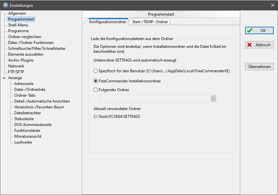The height and width of the screenshot is (195, 278).
Task: Select Dateibetrachter under Anzeige
Action: 27,113
